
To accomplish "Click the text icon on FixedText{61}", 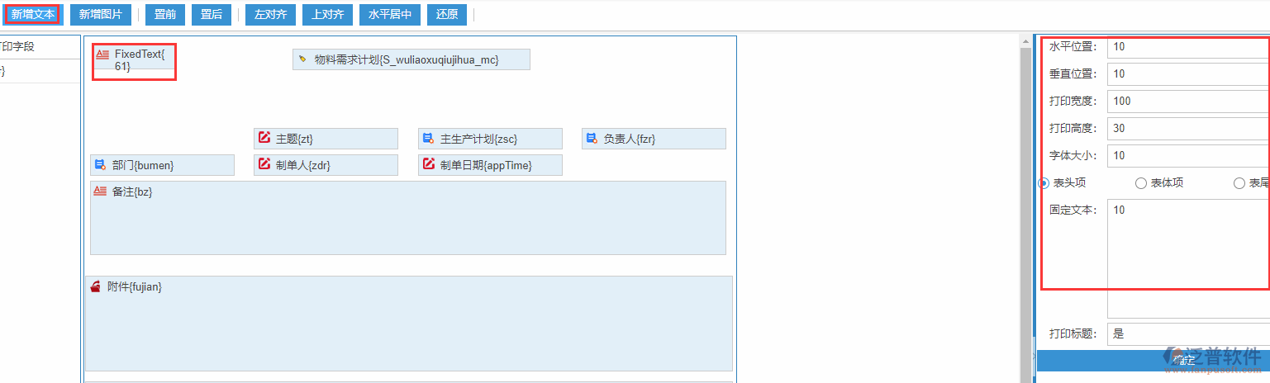I will coord(102,54).
